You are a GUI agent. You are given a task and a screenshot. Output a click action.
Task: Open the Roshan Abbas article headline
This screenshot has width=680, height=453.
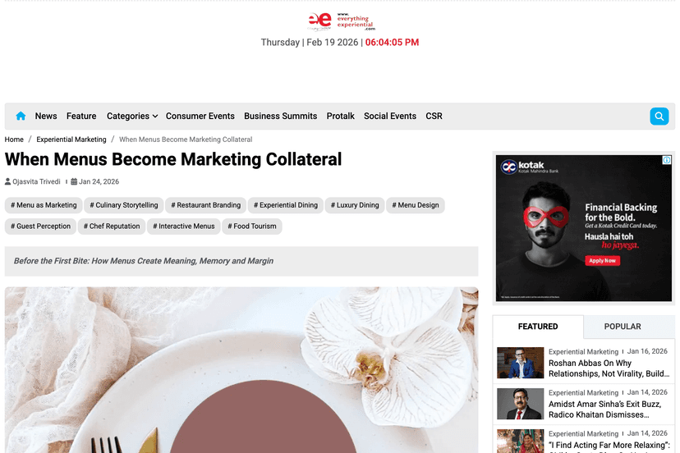pos(609,368)
